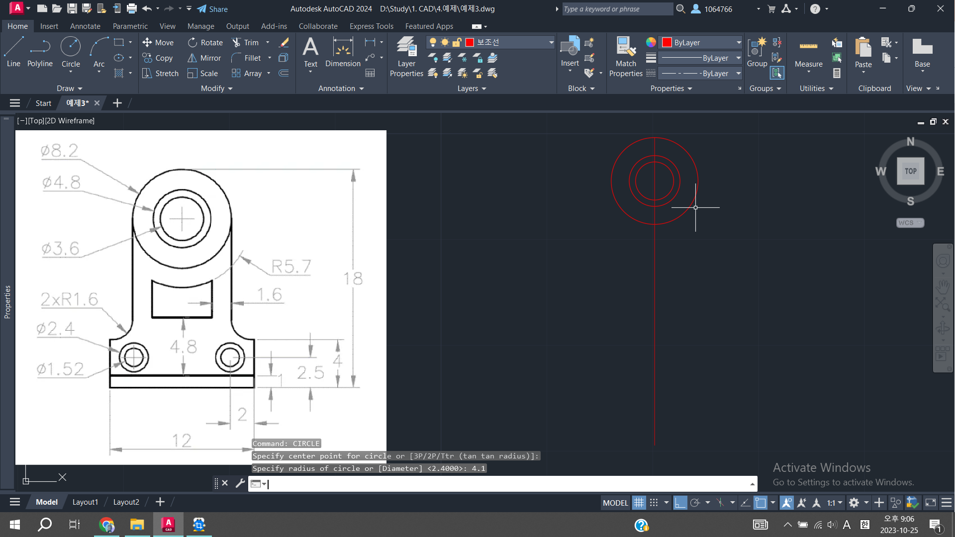Click the Mirror tool icon
Screen dimensions: 955x537
point(192,58)
